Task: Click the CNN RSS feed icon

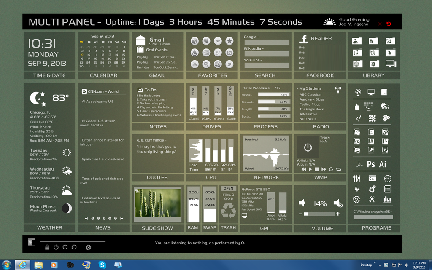Action: click(84, 91)
